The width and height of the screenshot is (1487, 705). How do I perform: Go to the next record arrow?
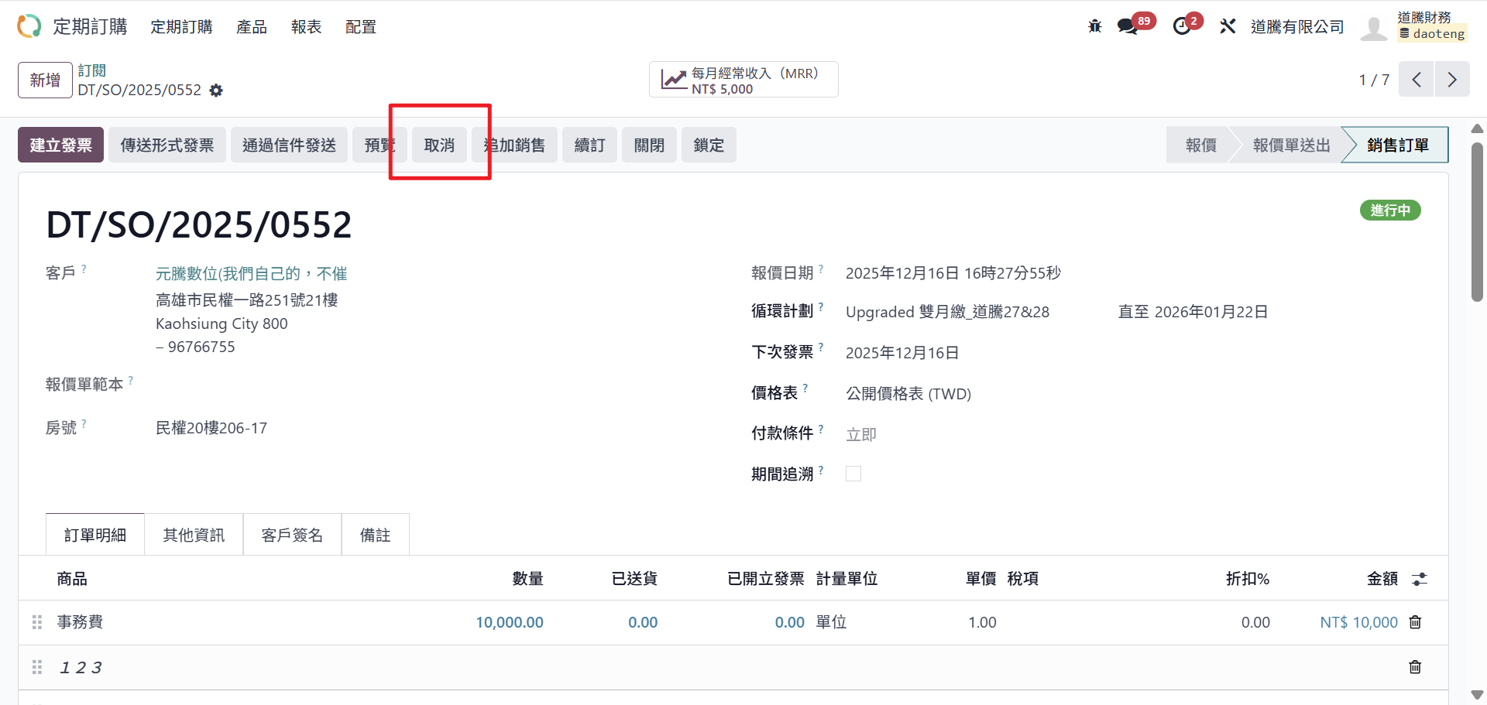pyautogui.click(x=1452, y=80)
